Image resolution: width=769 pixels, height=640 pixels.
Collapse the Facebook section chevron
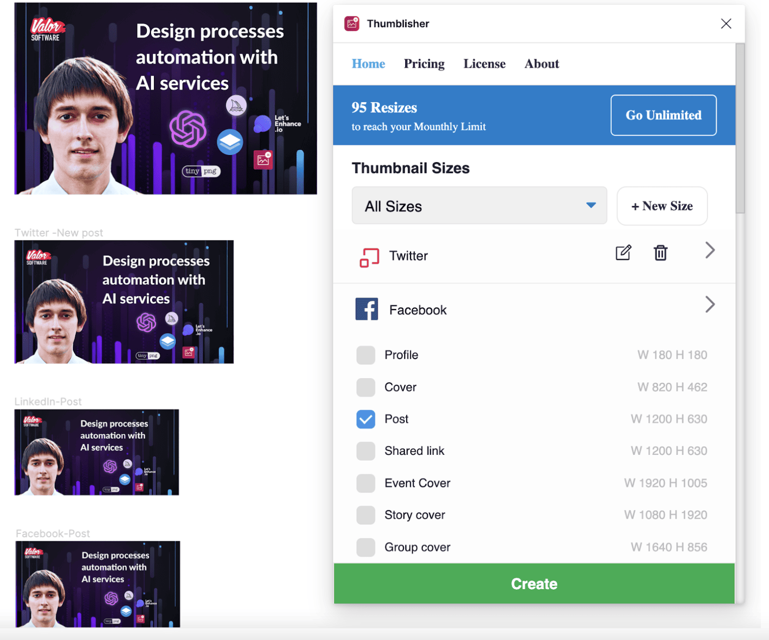coord(710,305)
